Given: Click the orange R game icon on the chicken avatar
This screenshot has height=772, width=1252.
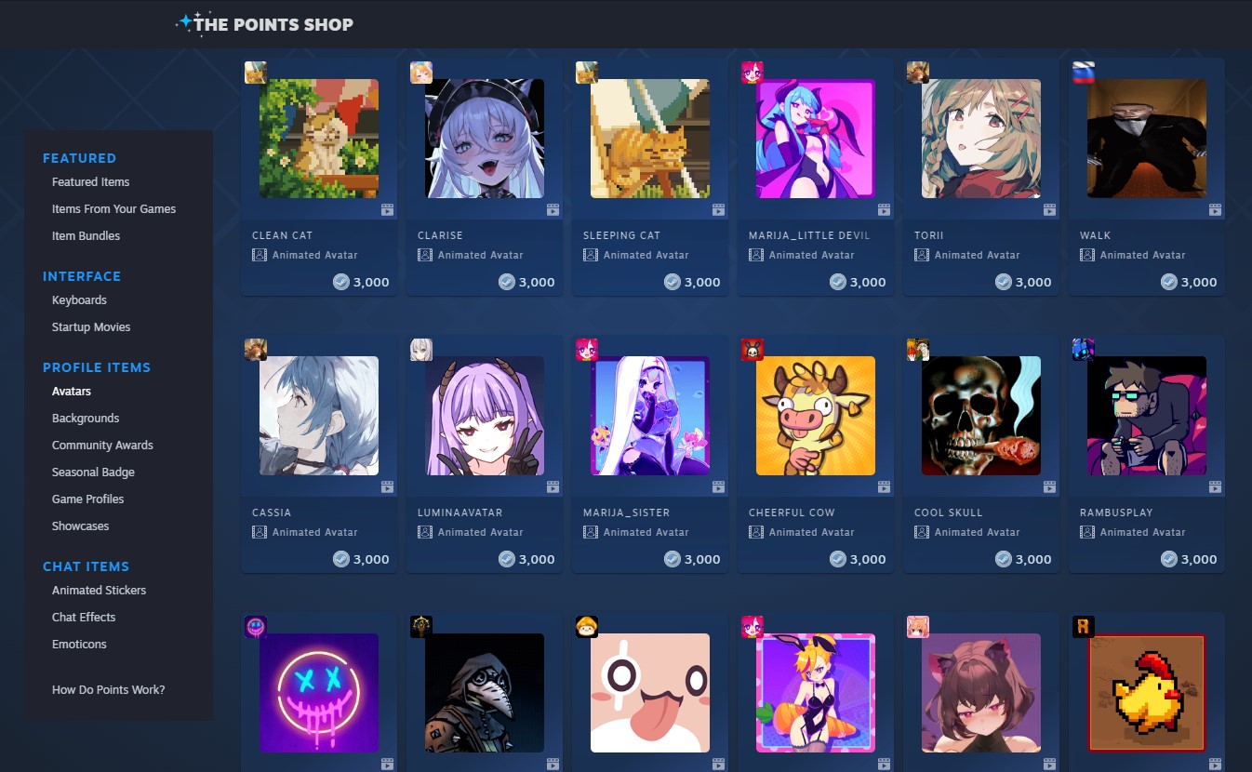Looking at the screenshot, I should (1084, 627).
